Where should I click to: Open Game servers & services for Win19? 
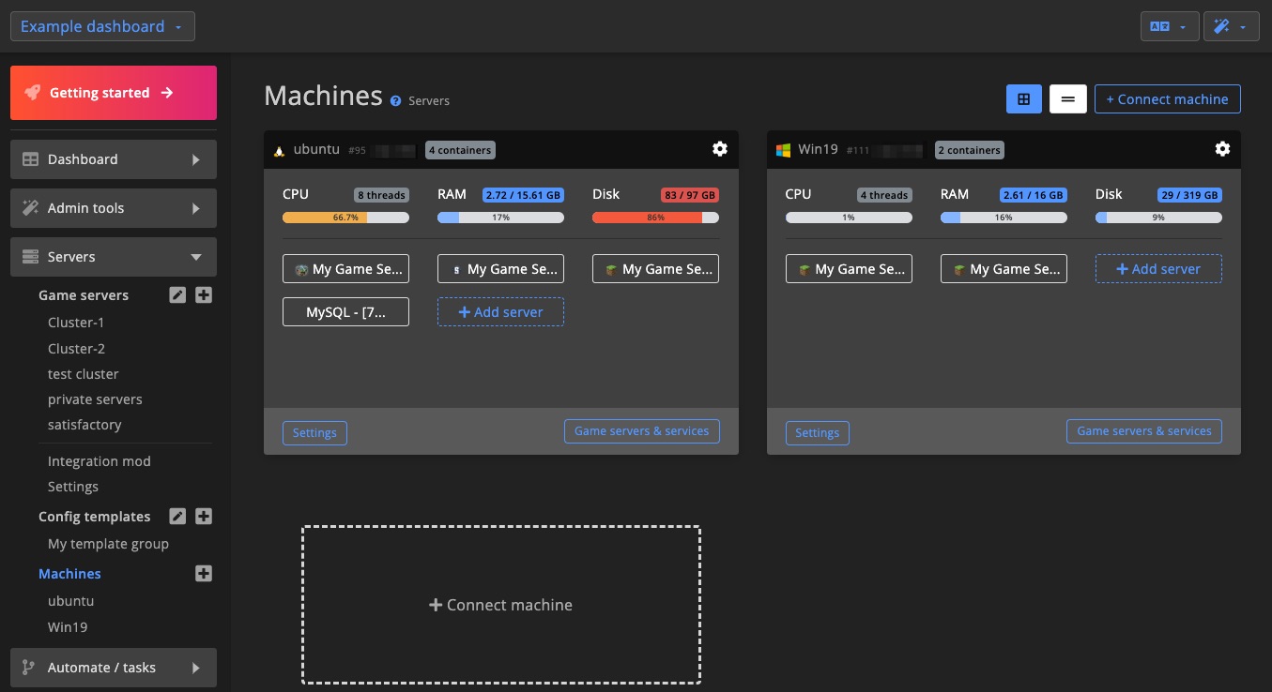pos(1144,431)
